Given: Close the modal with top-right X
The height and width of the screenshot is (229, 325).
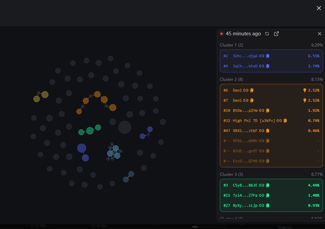Looking at the screenshot, I should pos(319,8).
